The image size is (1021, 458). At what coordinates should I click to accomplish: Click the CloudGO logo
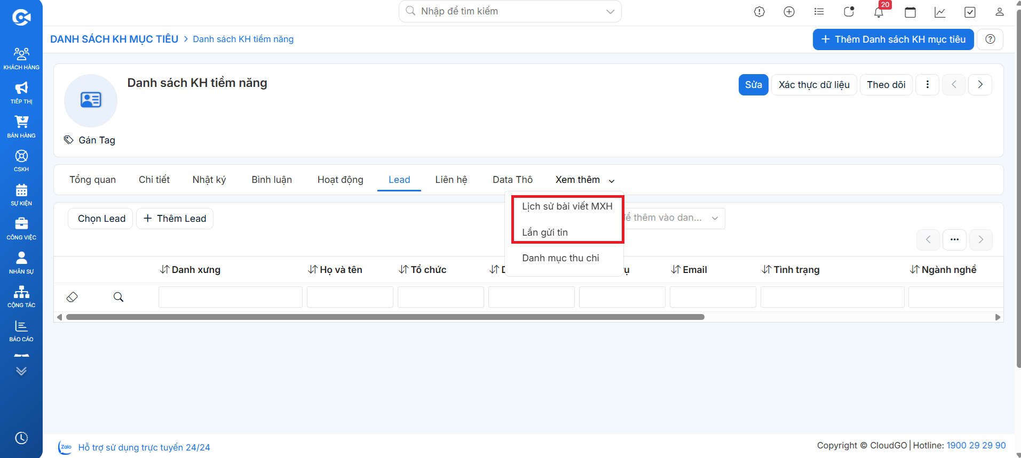click(x=21, y=18)
